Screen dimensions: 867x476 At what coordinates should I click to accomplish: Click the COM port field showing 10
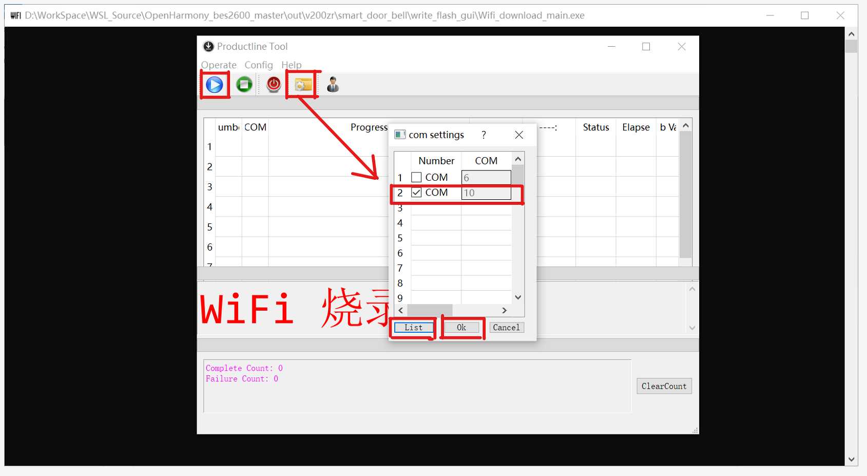coord(486,193)
